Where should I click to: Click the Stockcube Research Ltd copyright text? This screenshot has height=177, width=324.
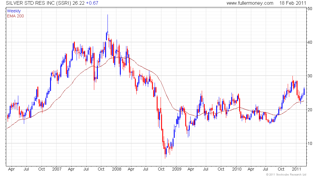tap(286, 175)
